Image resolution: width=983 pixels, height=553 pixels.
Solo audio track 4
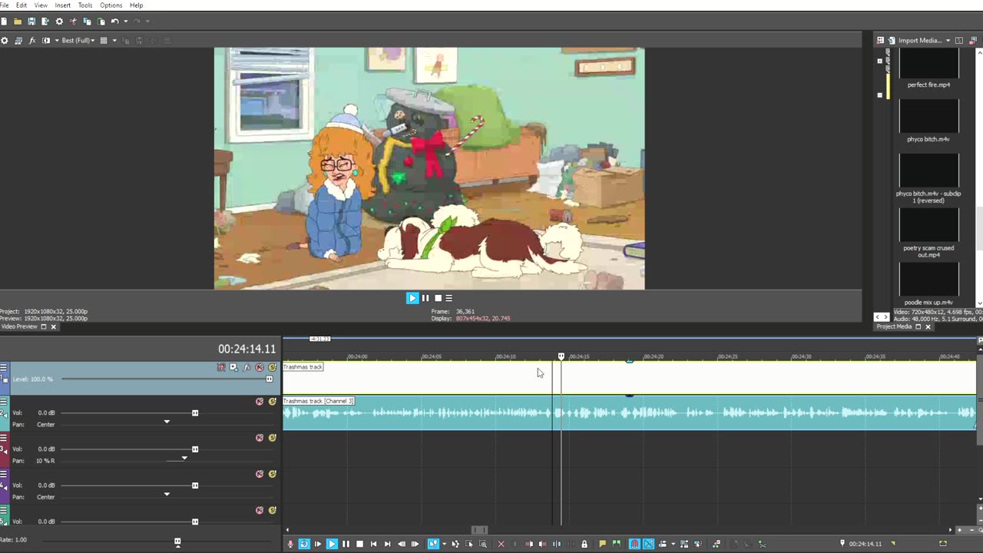click(272, 474)
